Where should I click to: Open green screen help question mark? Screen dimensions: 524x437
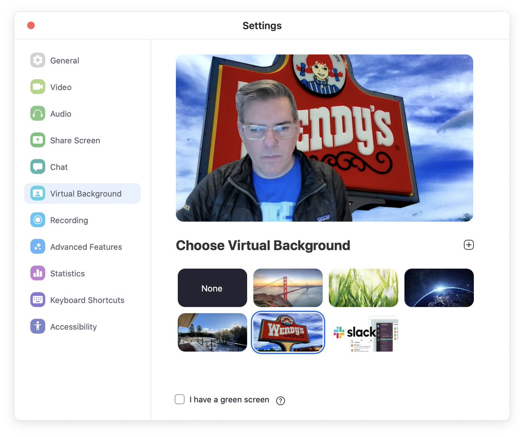281,401
